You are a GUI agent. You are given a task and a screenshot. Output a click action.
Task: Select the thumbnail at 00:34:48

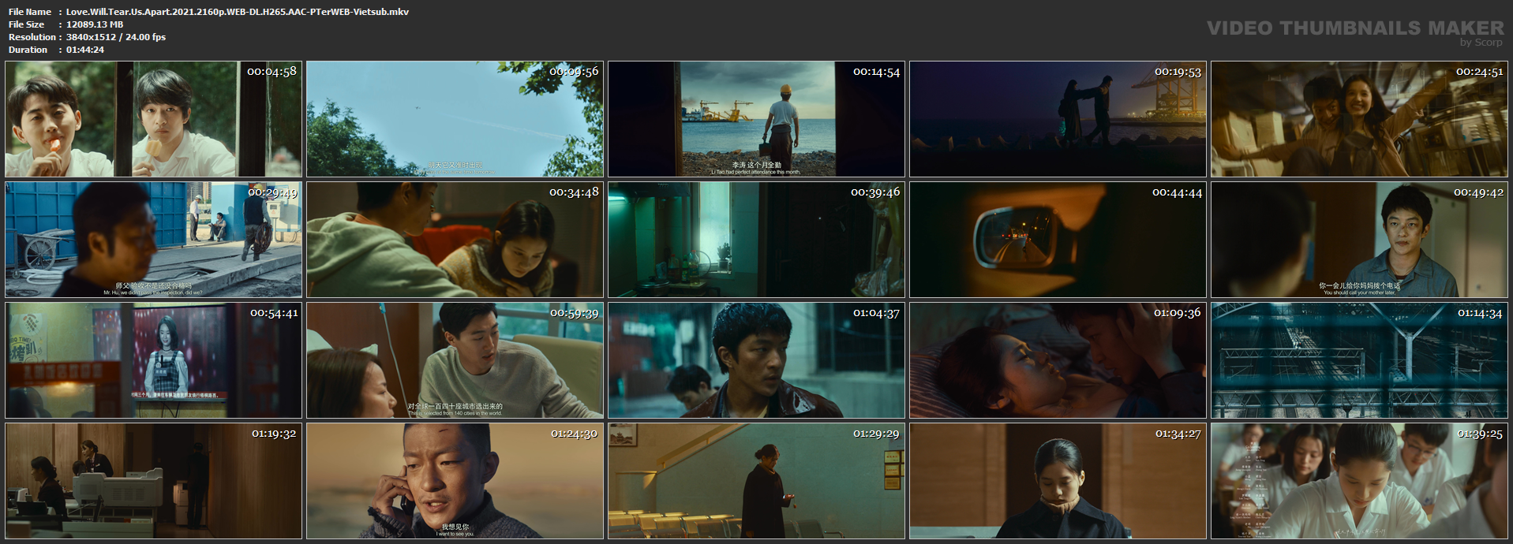point(455,240)
